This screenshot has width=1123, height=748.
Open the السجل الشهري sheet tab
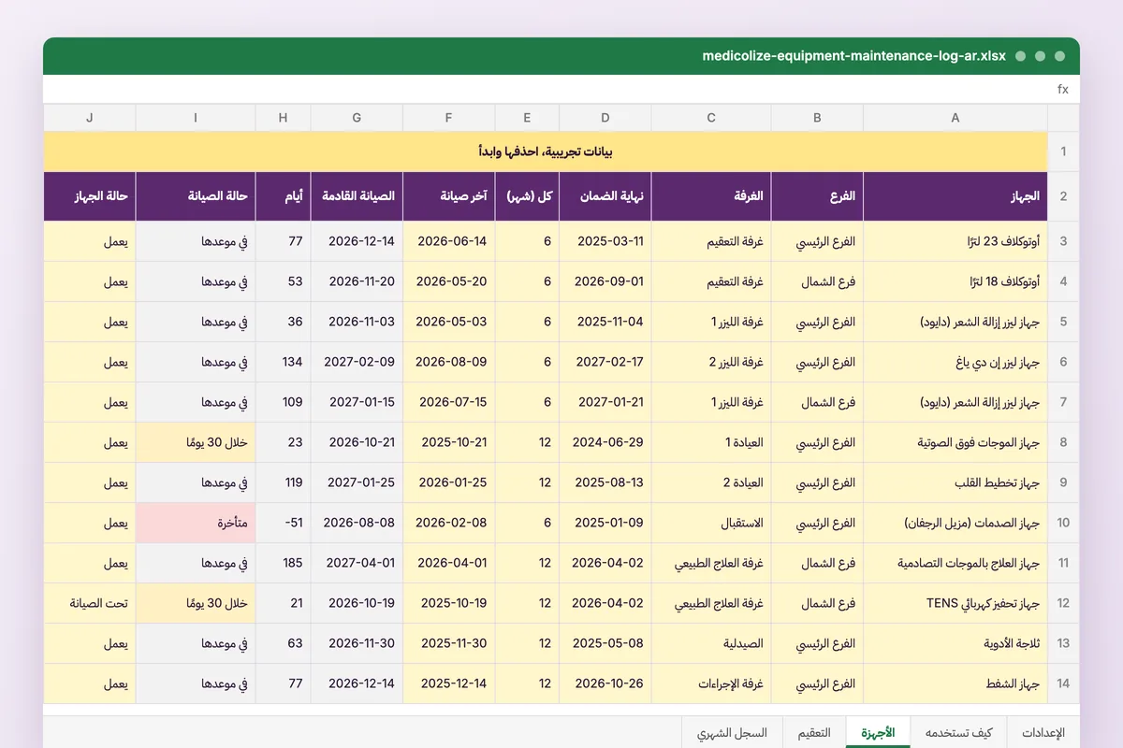[x=734, y=733]
